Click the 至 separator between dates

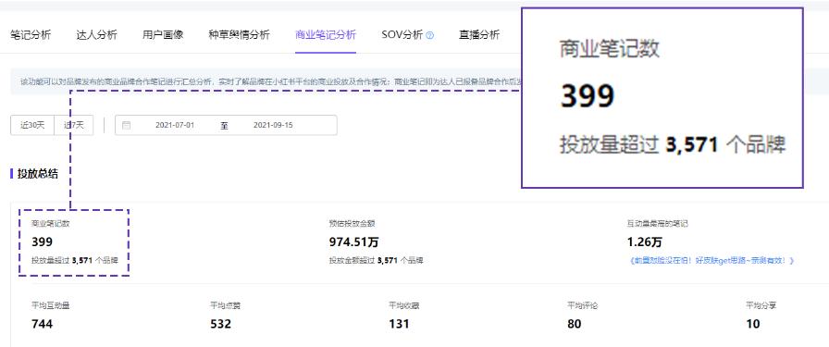point(224,126)
